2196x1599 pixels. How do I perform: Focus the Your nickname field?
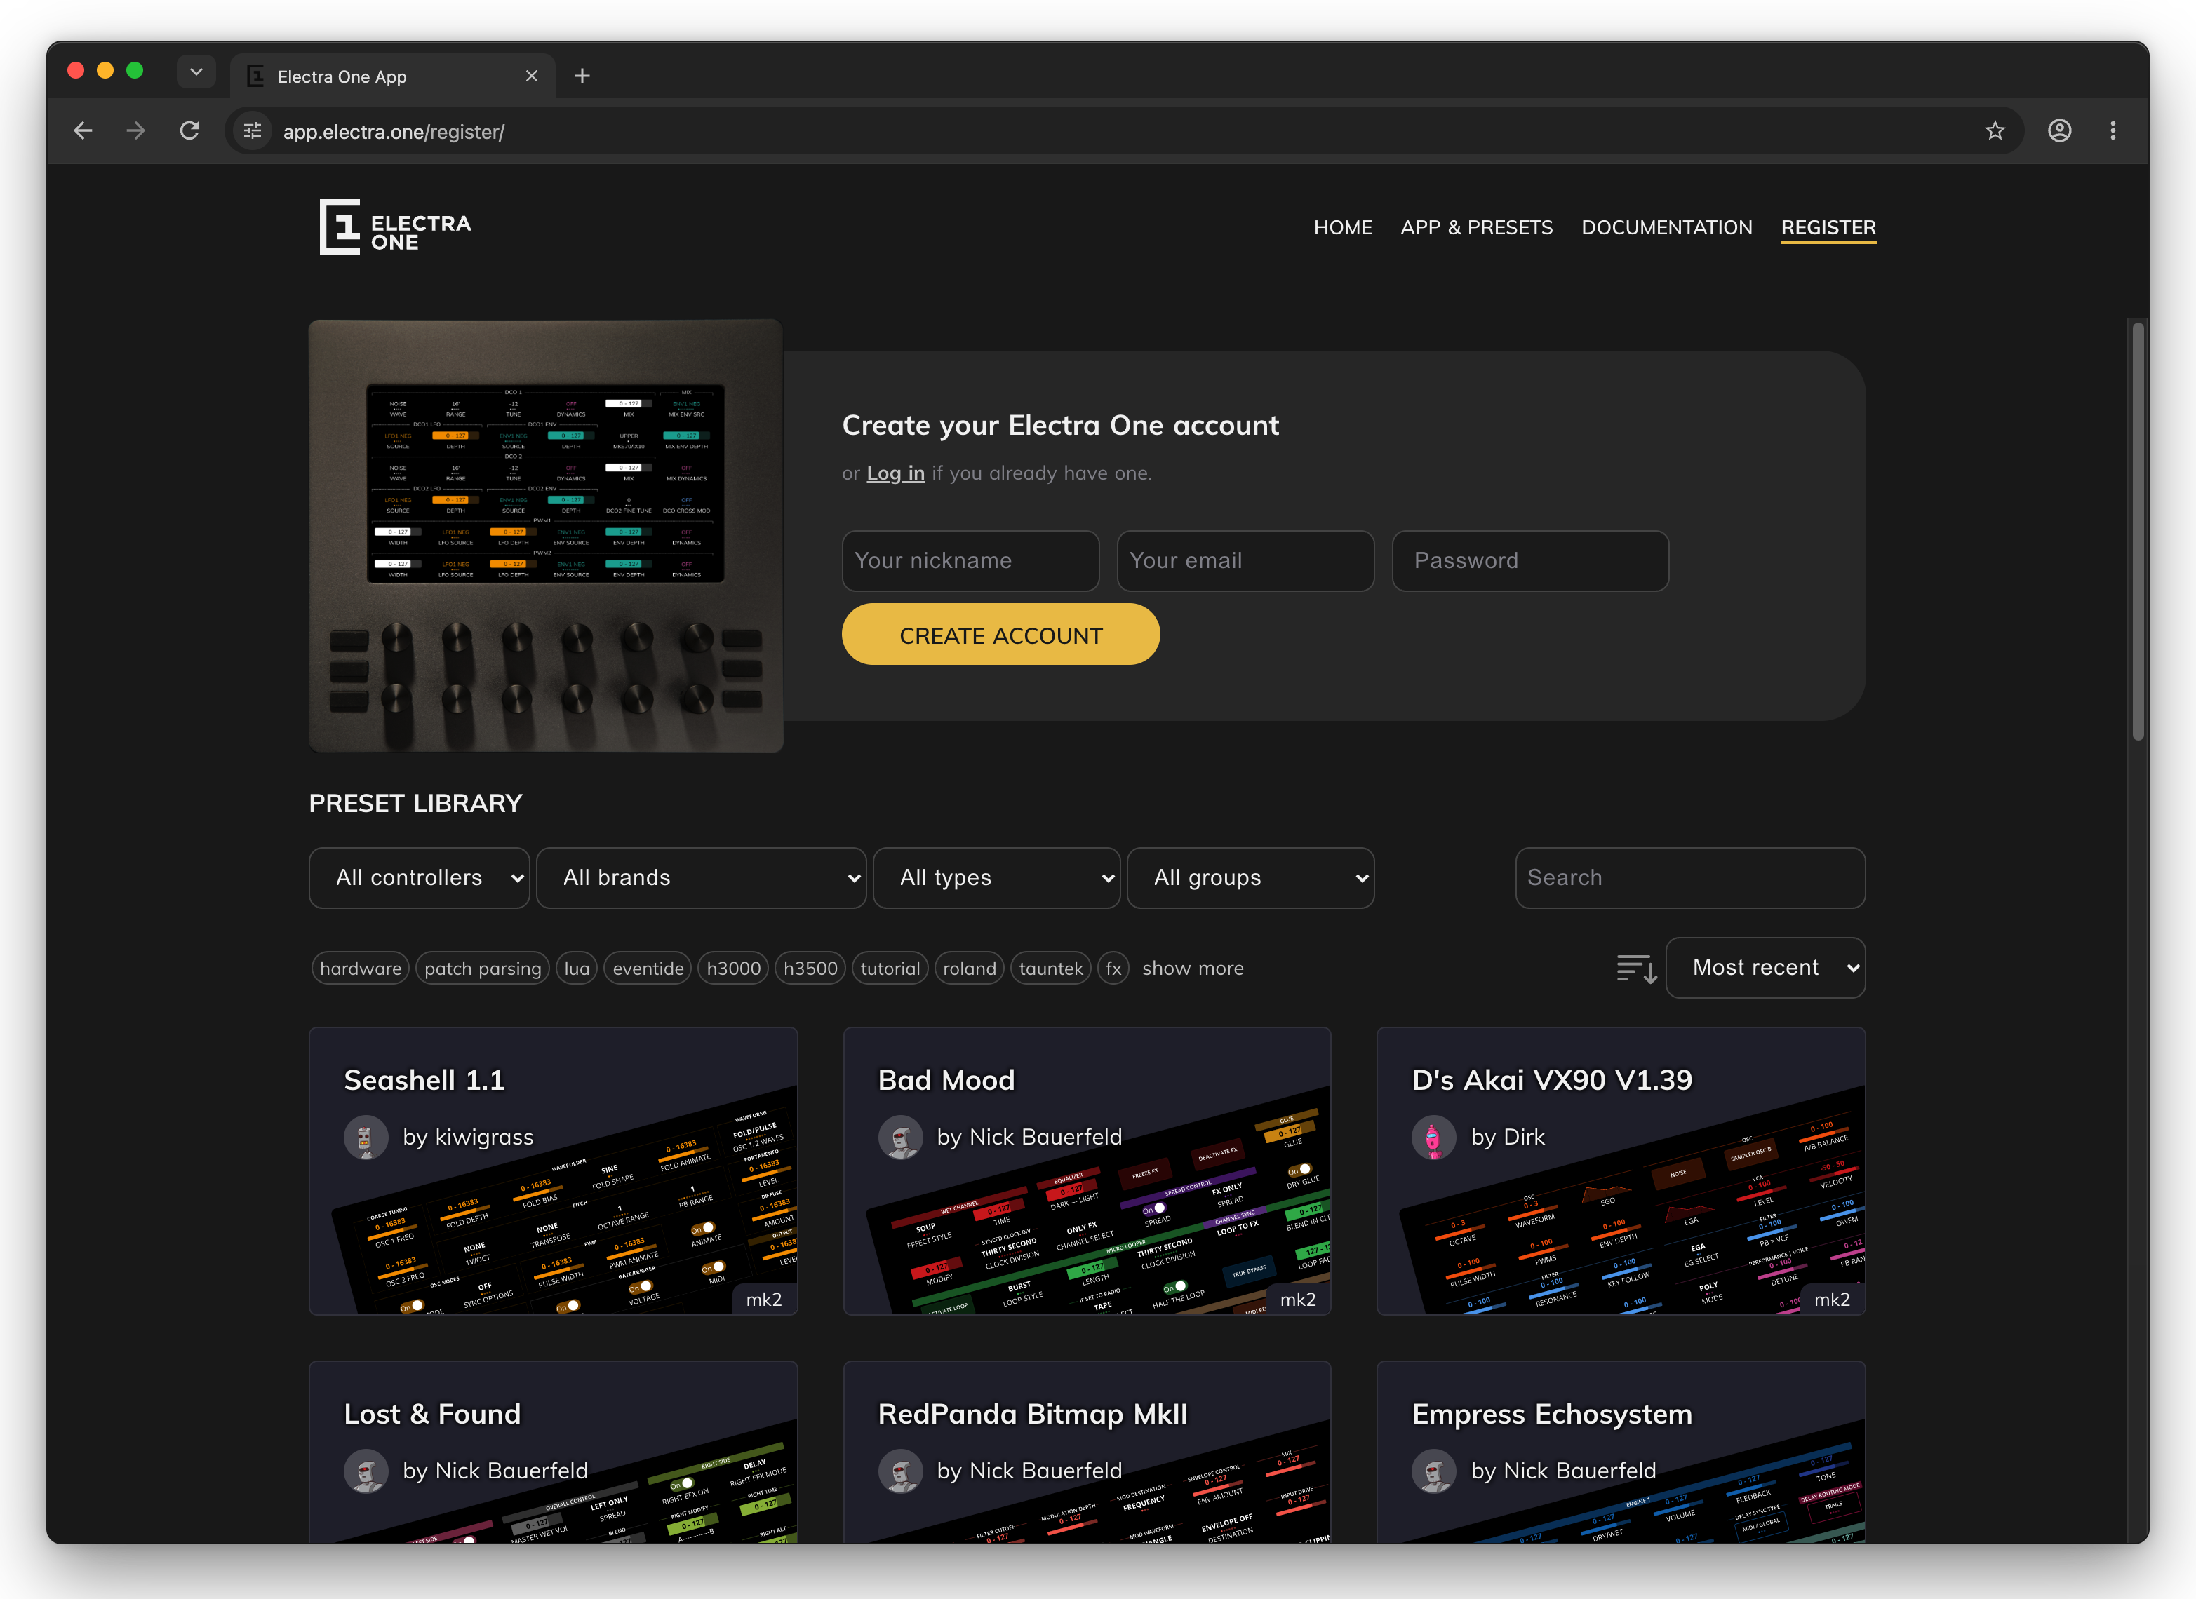coord(970,560)
